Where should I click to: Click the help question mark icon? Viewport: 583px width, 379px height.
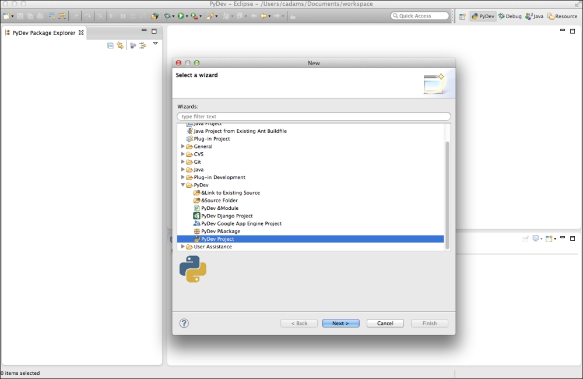[184, 323]
